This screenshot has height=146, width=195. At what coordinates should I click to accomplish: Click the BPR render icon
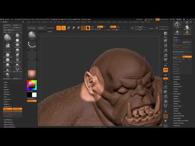click(165, 34)
